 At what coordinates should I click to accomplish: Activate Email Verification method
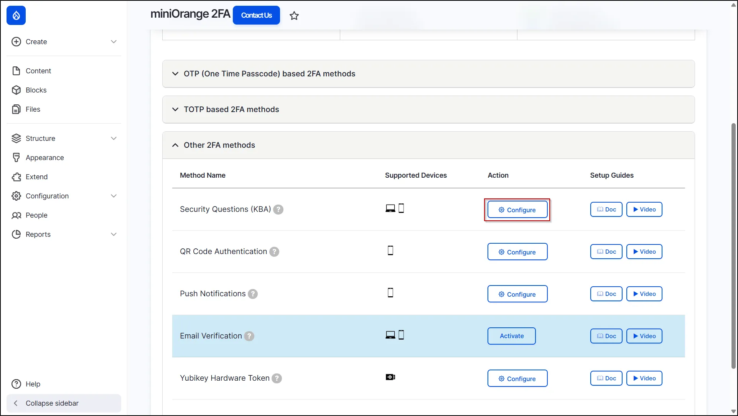pyautogui.click(x=512, y=336)
